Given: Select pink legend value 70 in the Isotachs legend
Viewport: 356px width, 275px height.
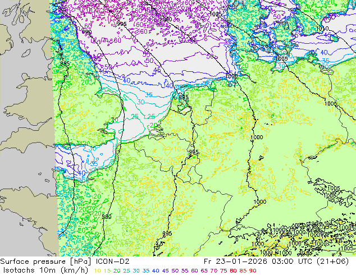Looking at the screenshot, I should click(x=214, y=271).
